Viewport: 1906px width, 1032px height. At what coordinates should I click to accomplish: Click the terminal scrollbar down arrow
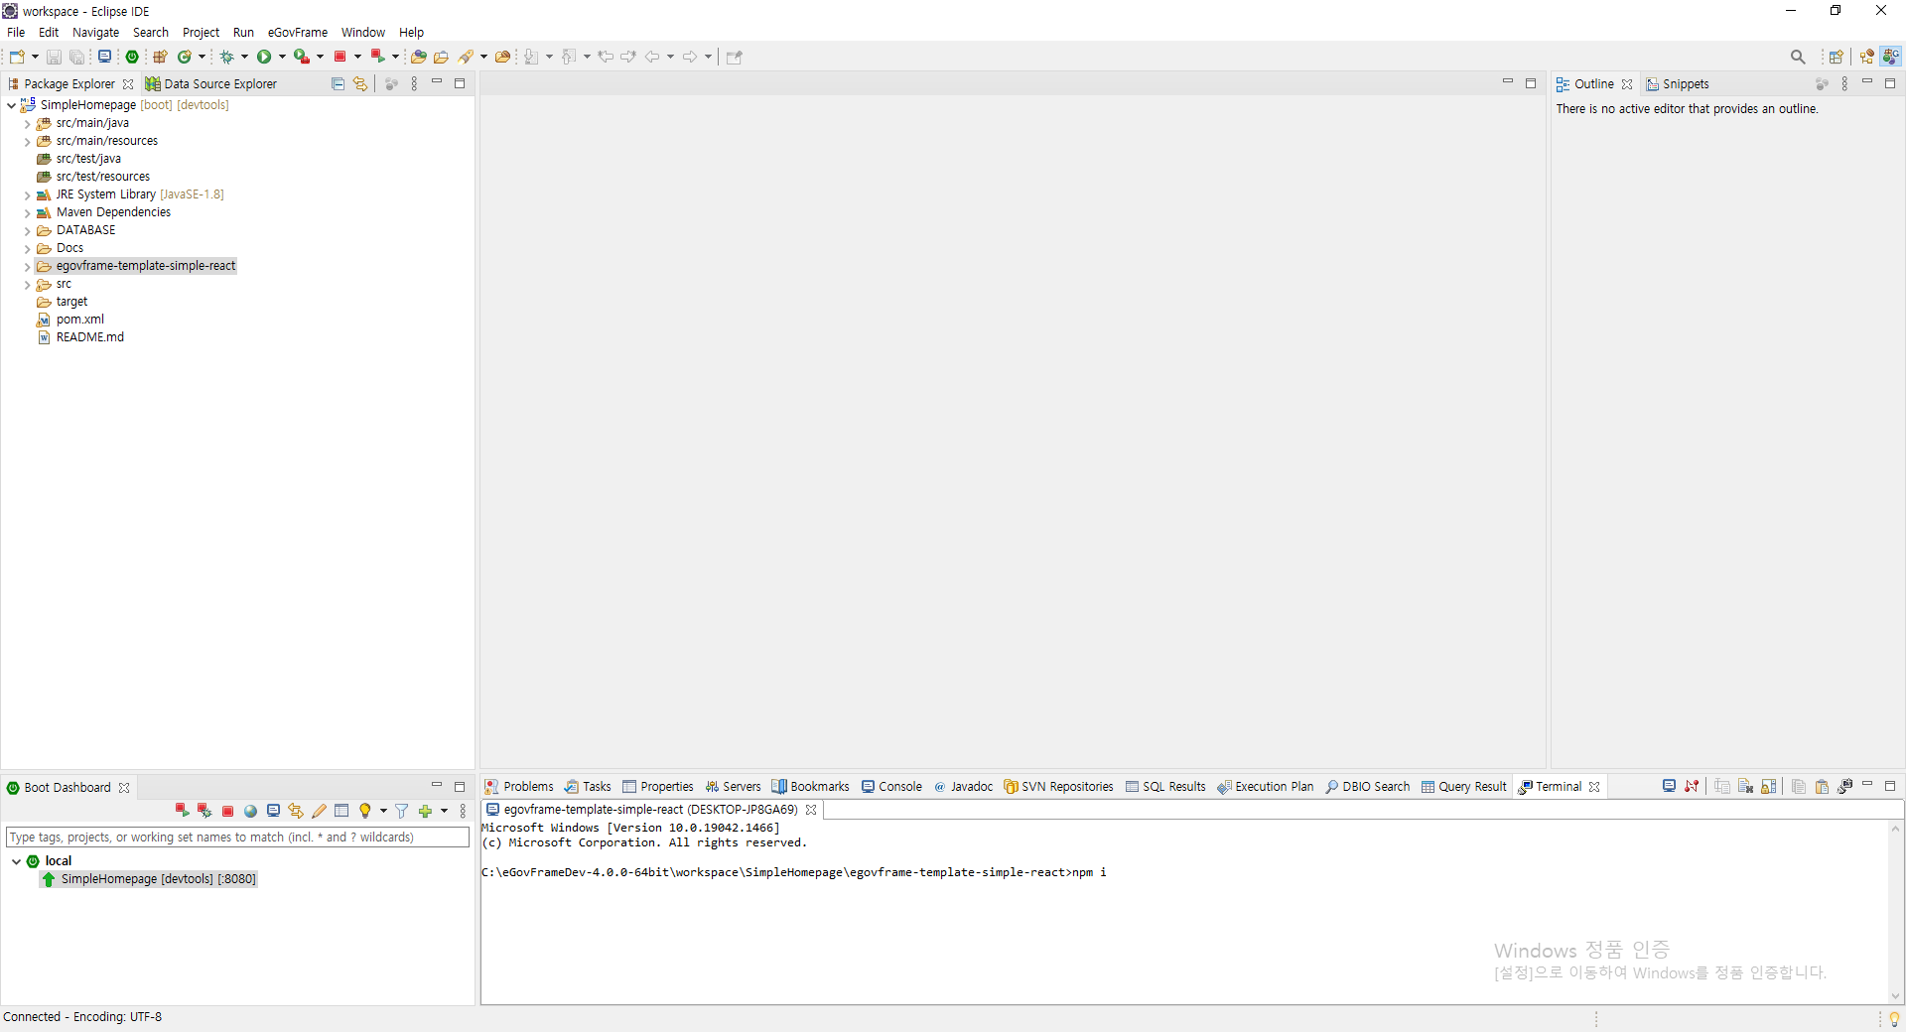pyautogui.click(x=1896, y=996)
